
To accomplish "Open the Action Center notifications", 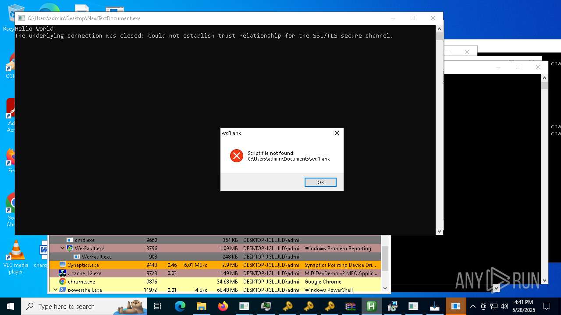I will pos(547,306).
